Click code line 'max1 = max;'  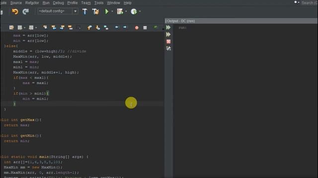tap(26, 62)
